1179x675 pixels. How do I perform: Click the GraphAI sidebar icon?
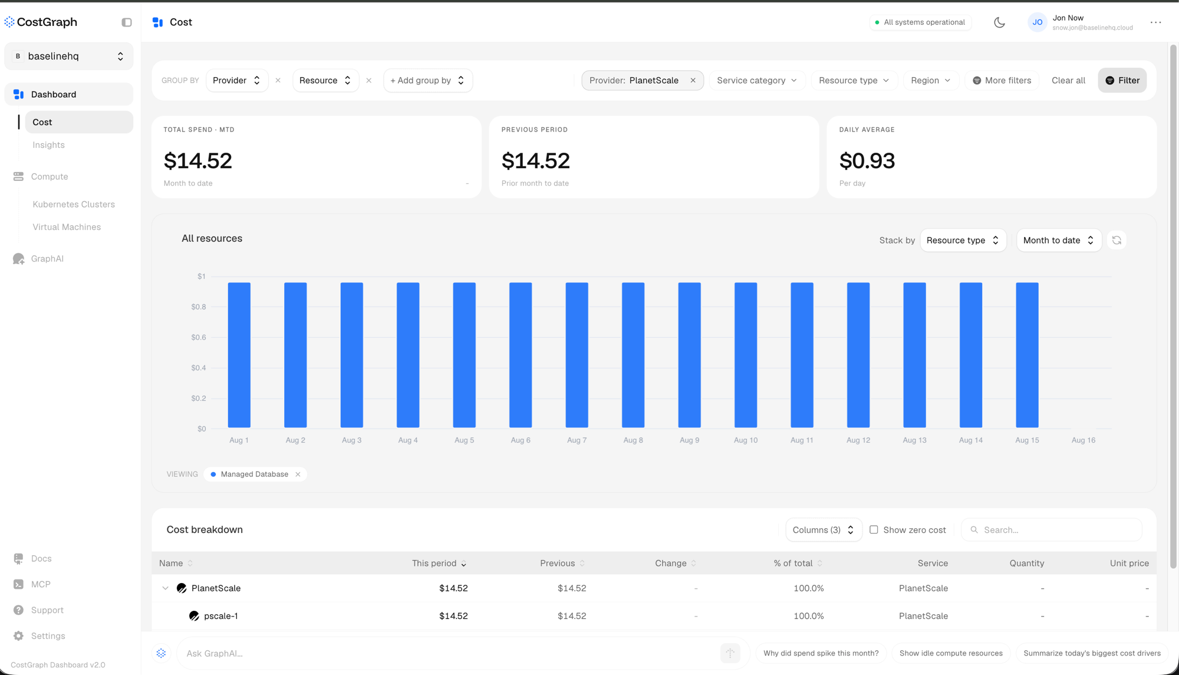pyautogui.click(x=19, y=259)
